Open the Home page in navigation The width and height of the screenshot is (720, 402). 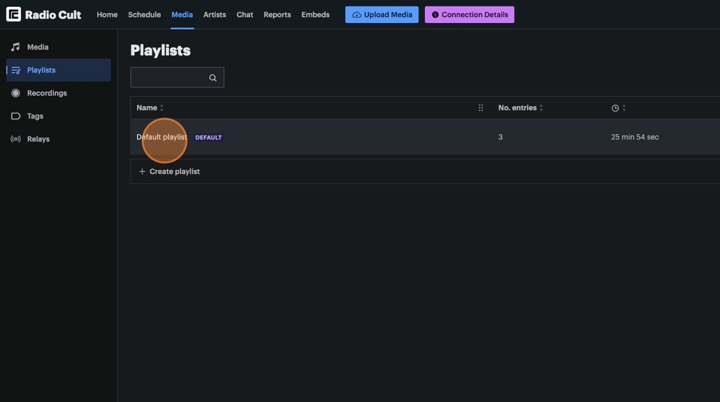[107, 15]
